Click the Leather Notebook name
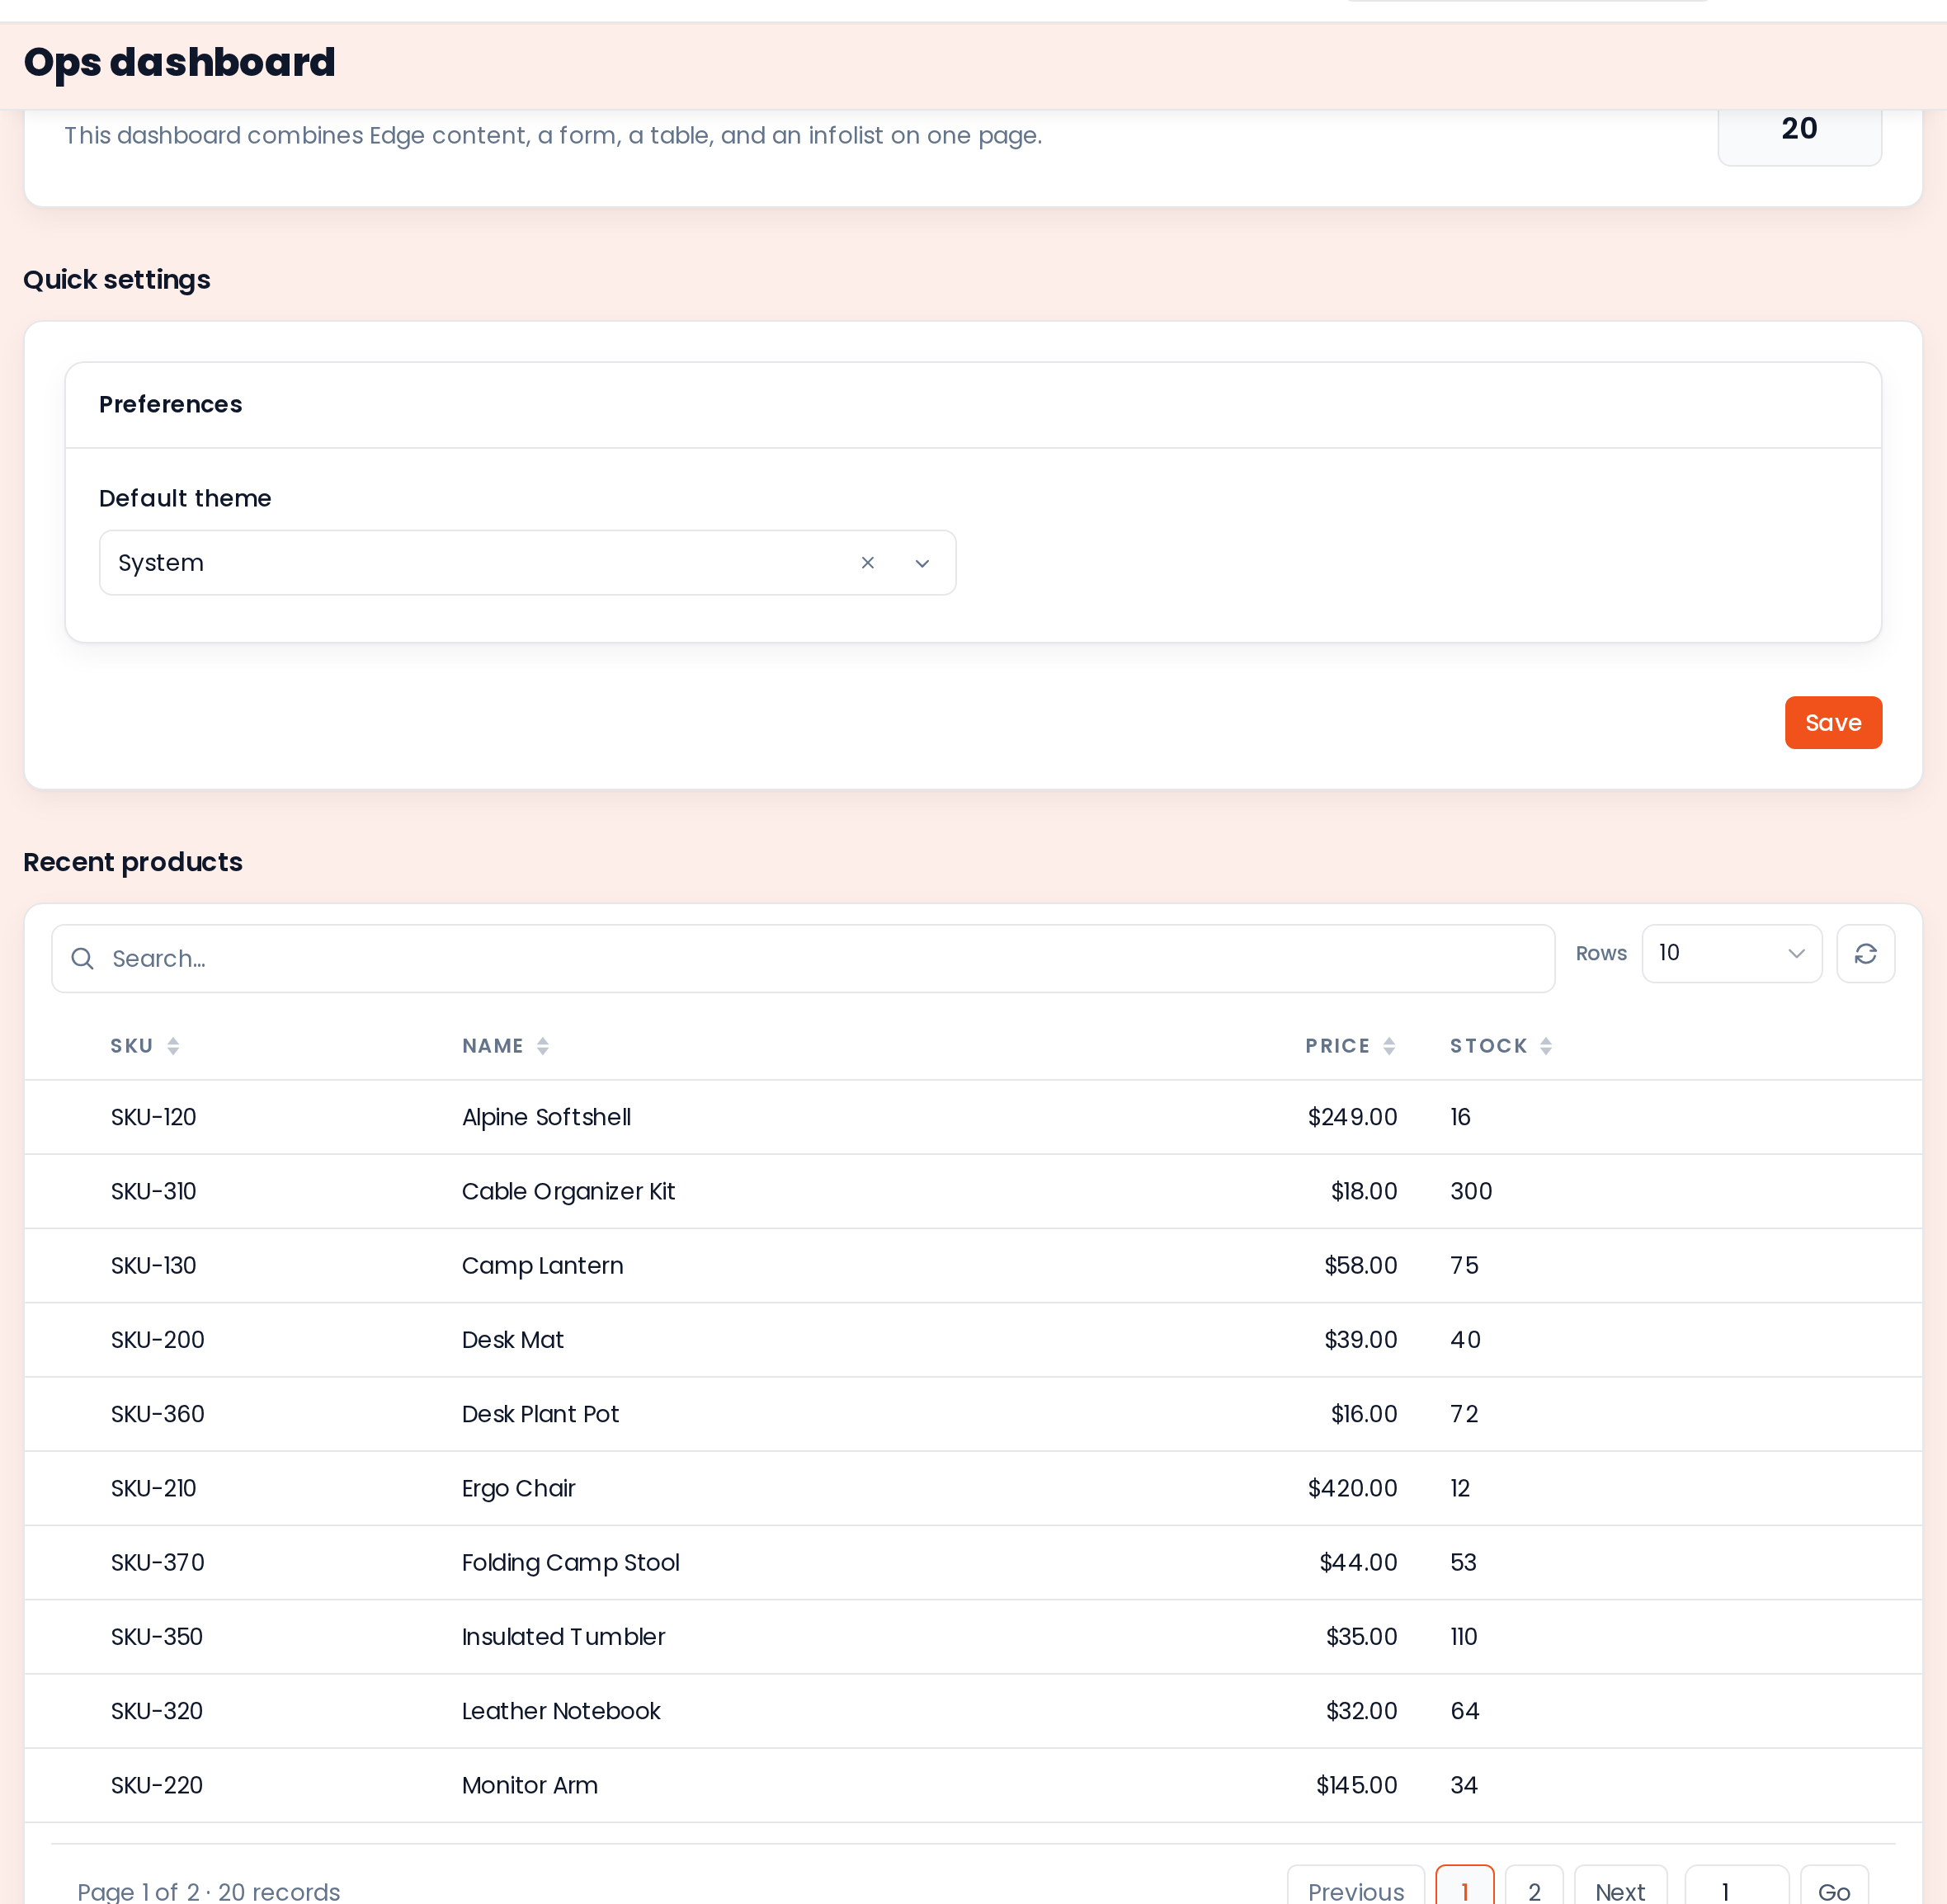The height and width of the screenshot is (1904, 1947). point(561,1711)
